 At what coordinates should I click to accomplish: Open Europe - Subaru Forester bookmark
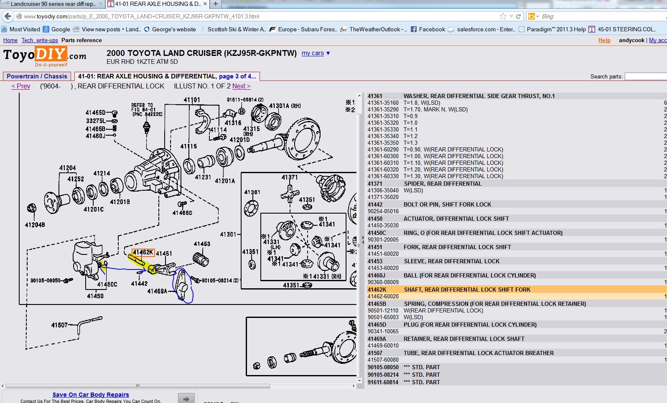pyautogui.click(x=303, y=29)
